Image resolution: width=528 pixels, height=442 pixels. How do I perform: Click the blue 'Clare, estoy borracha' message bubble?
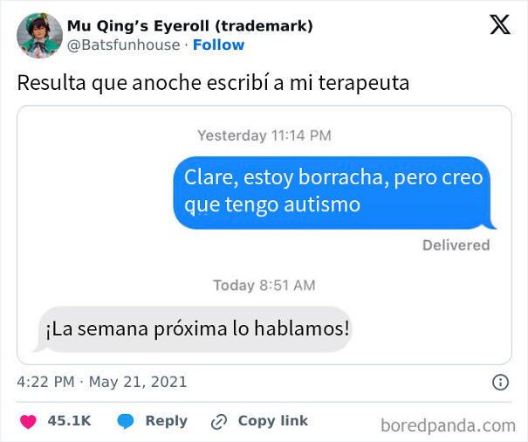334,193
